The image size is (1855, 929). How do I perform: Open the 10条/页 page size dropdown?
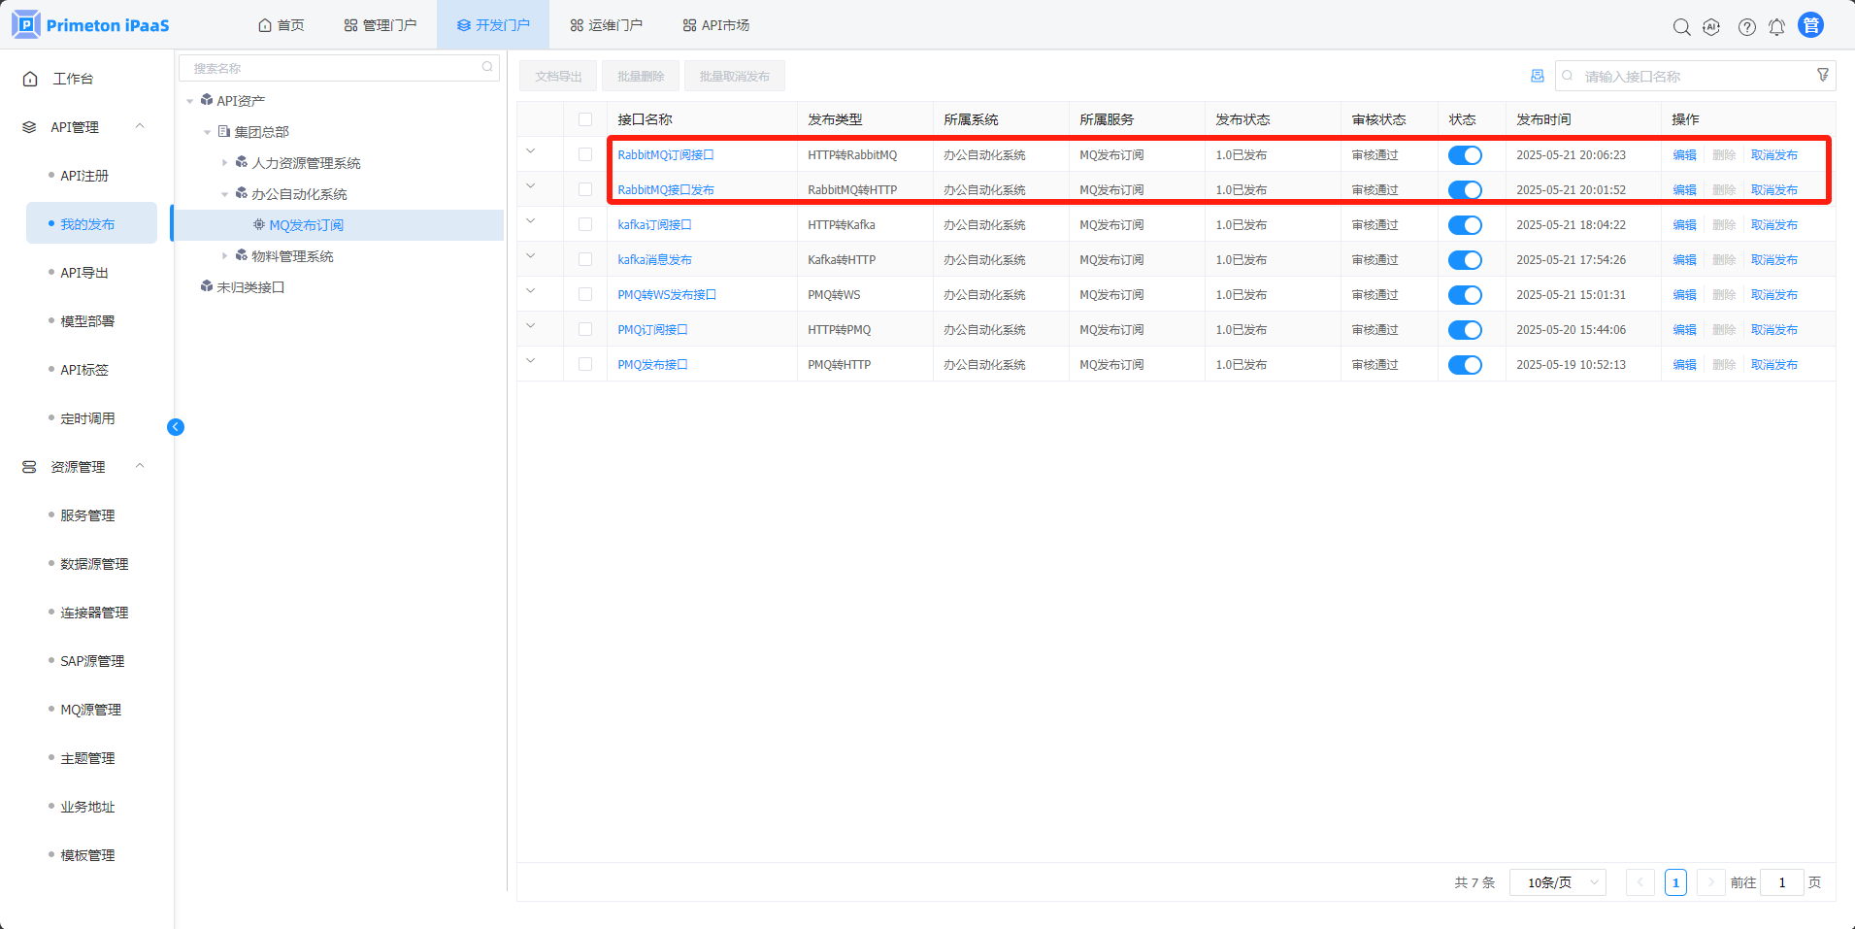1559,882
